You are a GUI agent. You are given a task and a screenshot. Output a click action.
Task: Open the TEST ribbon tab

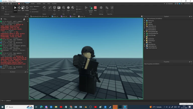44,4
